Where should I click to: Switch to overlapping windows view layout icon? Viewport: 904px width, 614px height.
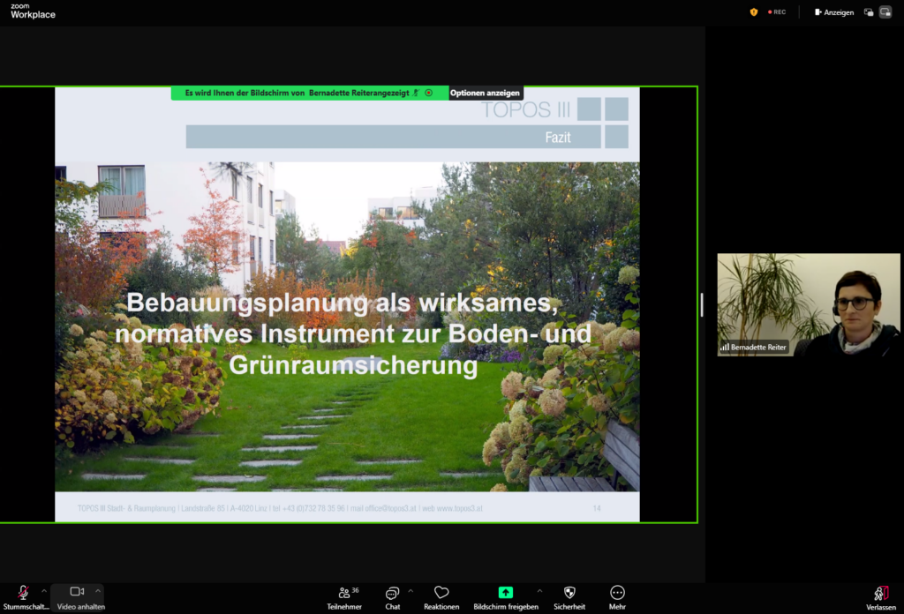click(869, 12)
